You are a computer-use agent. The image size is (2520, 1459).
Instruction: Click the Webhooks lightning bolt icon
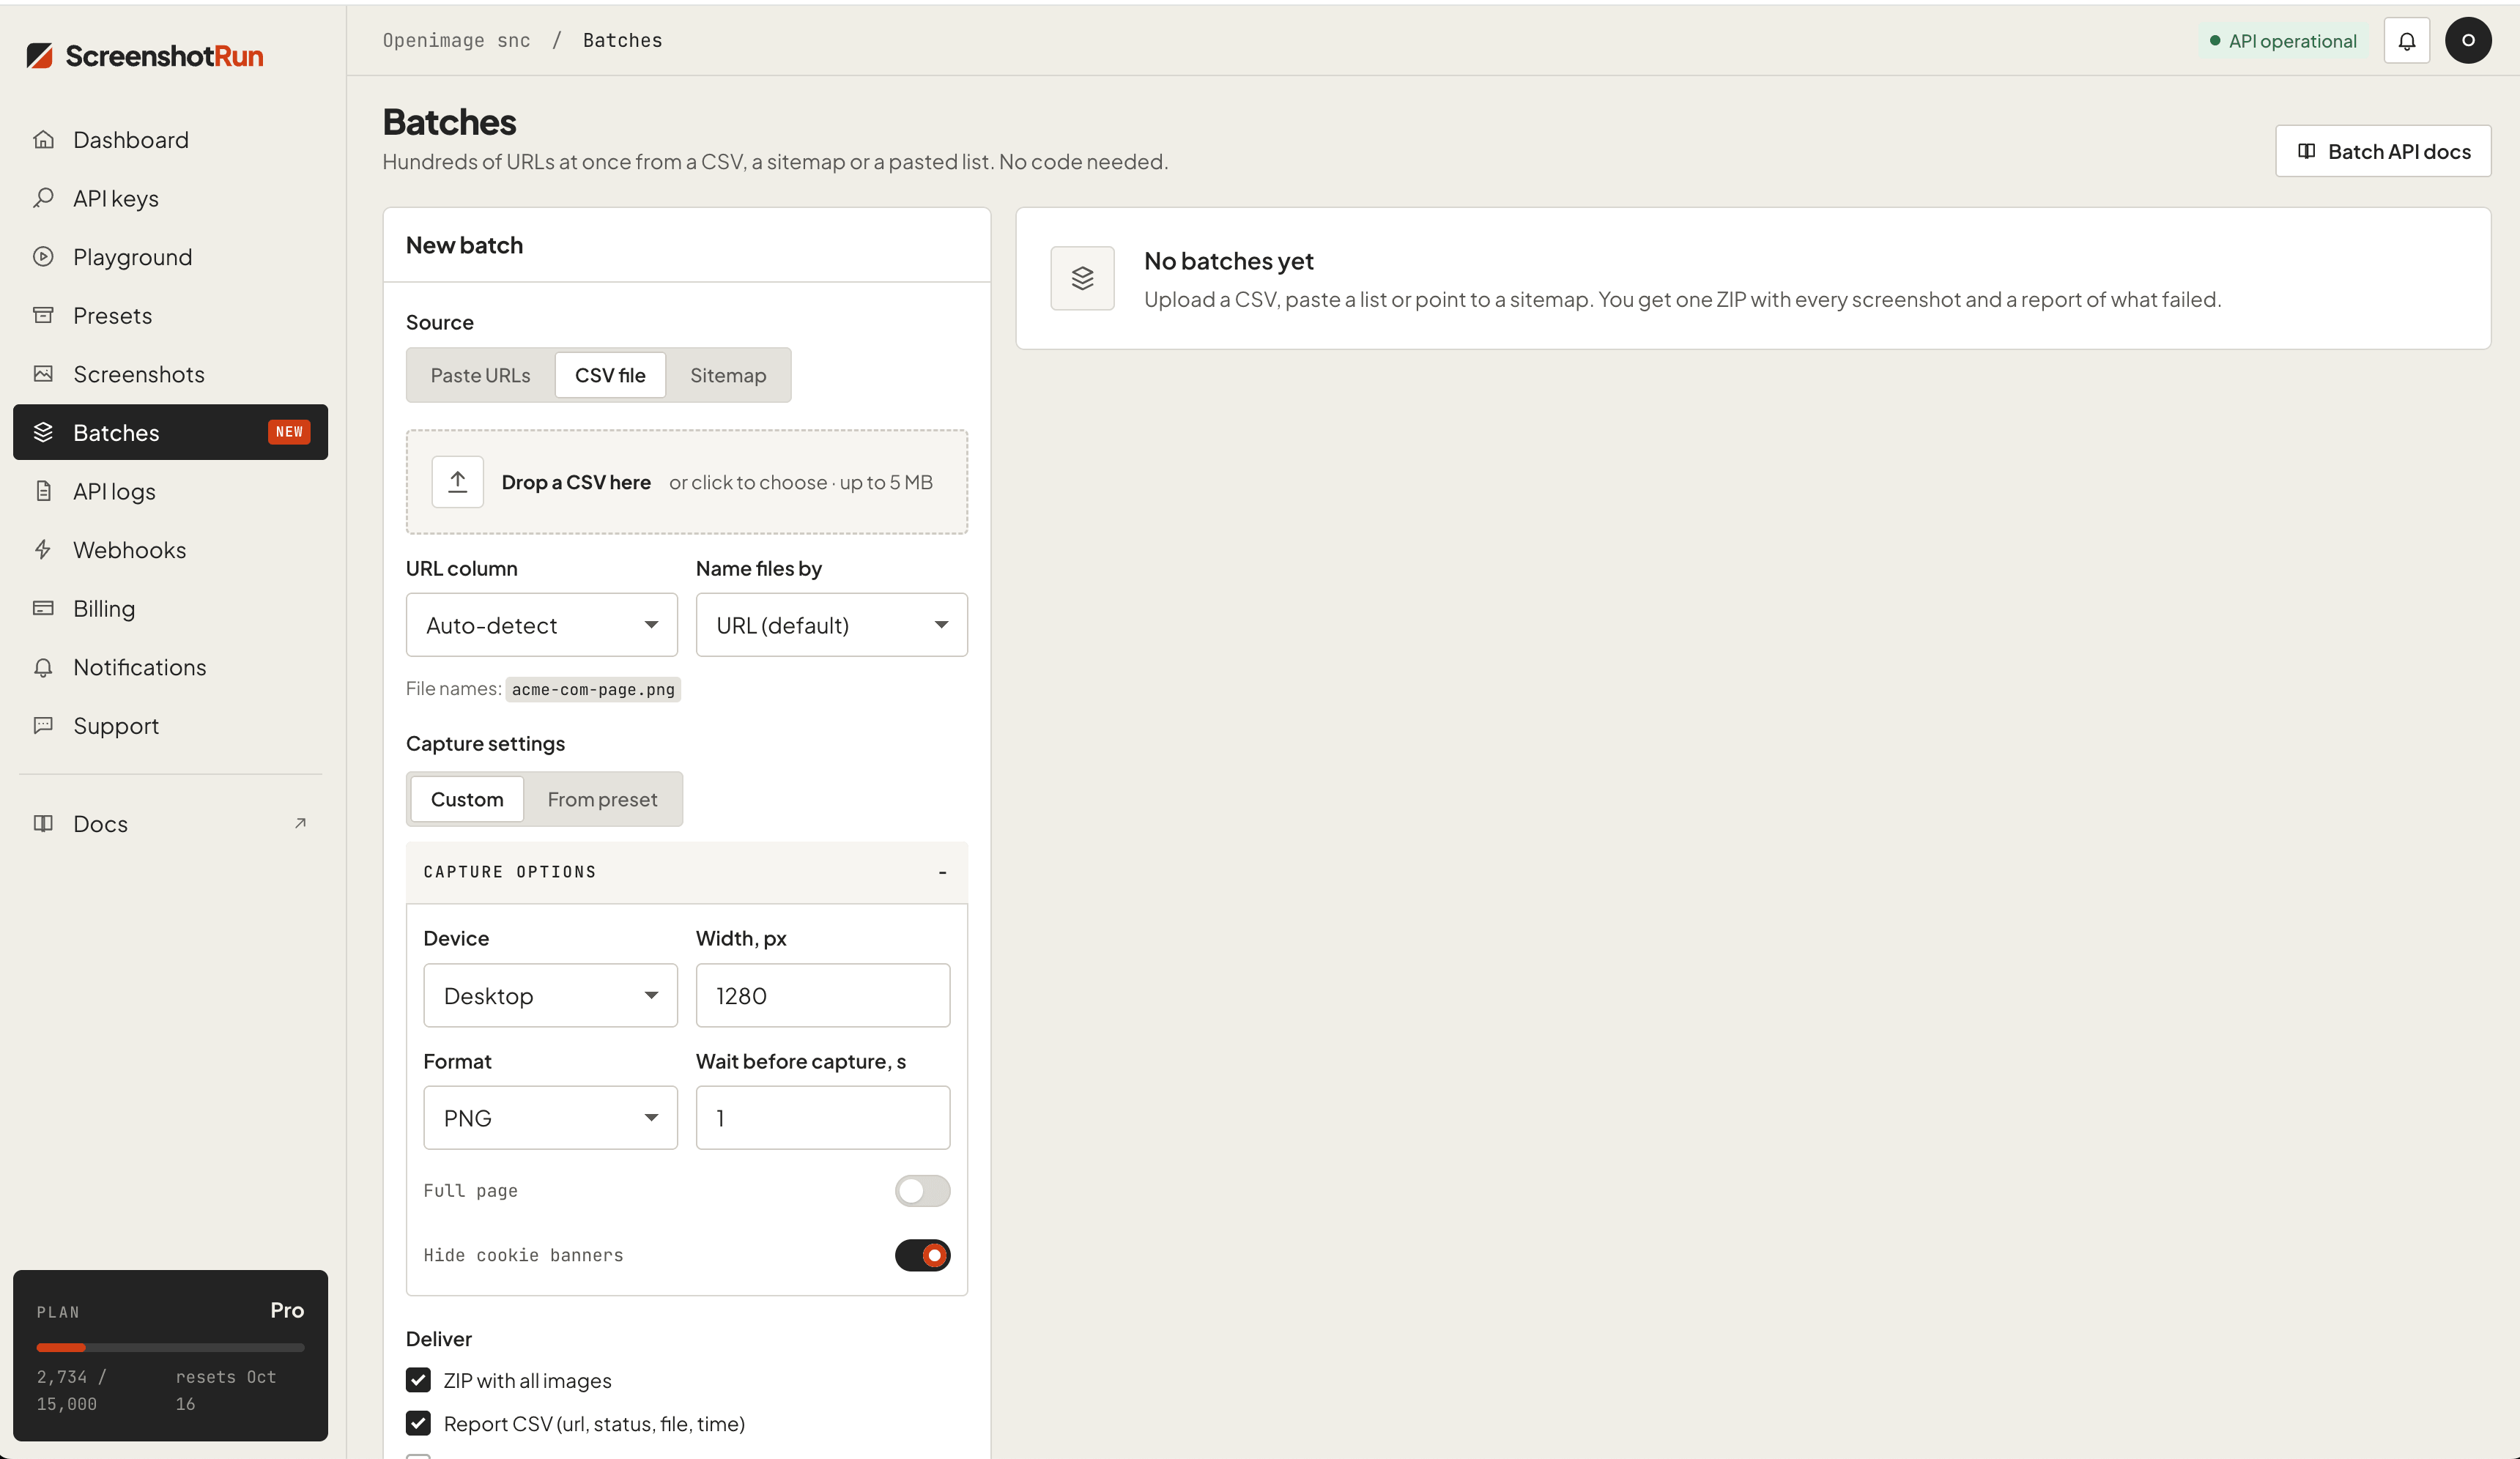(43, 549)
